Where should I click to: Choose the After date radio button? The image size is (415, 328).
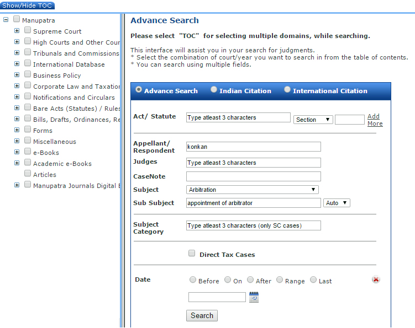tap(250, 279)
